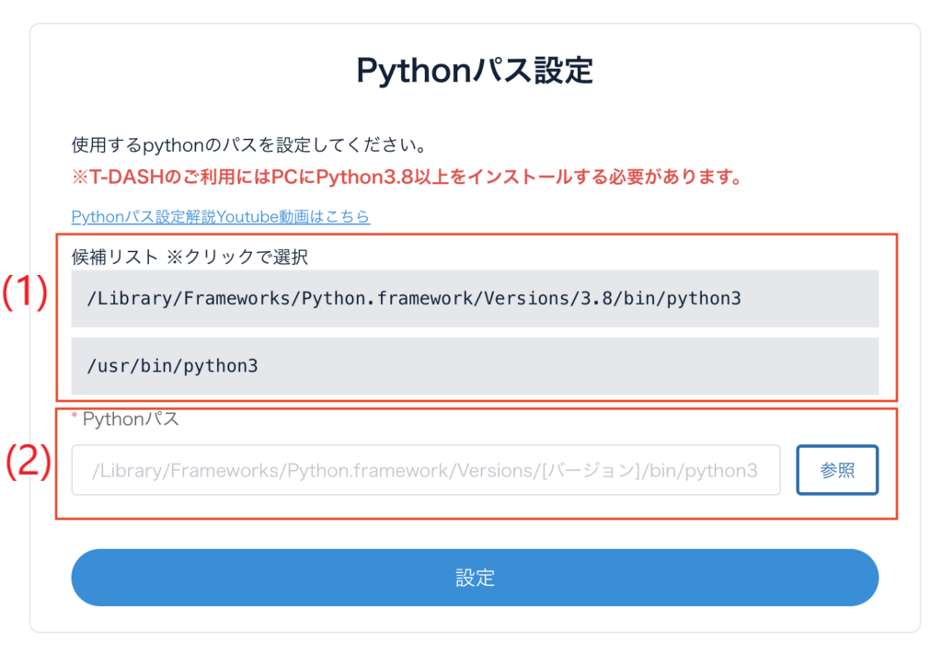Choose /usr/bin/python3 from the candidate list
Screen dimensions: 942x654
click(x=172, y=365)
